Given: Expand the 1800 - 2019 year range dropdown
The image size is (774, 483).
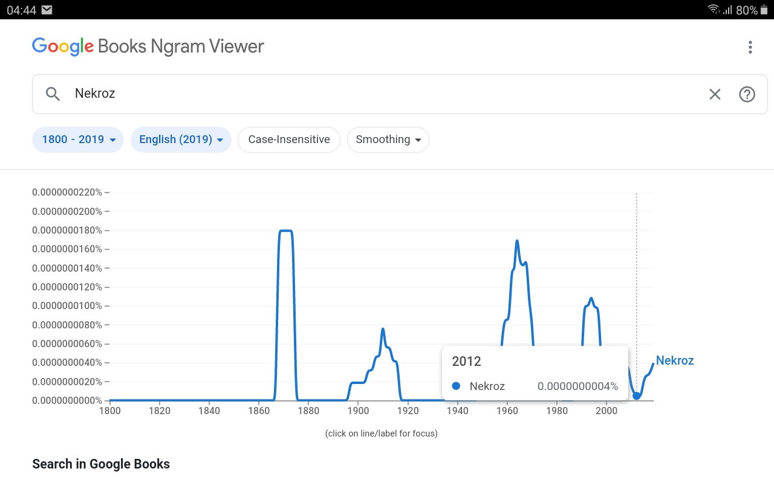Looking at the screenshot, I should [78, 139].
